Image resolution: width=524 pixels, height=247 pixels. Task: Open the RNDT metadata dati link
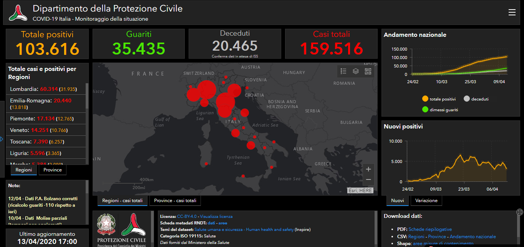coord(211,223)
